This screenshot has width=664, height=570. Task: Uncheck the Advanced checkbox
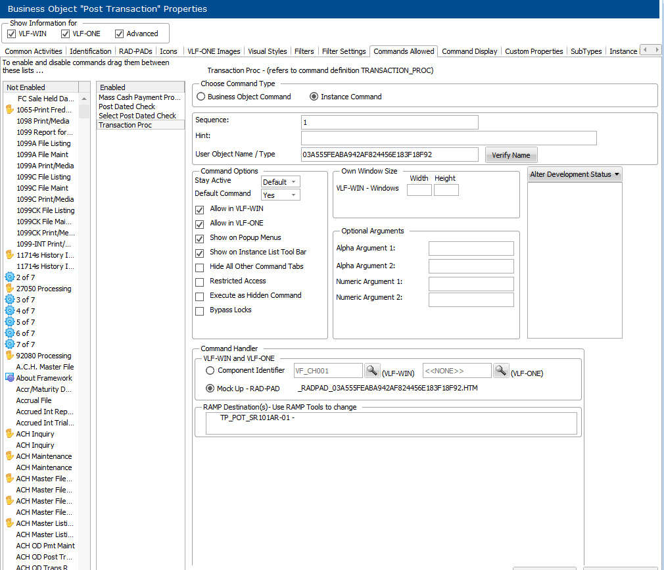(120, 34)
